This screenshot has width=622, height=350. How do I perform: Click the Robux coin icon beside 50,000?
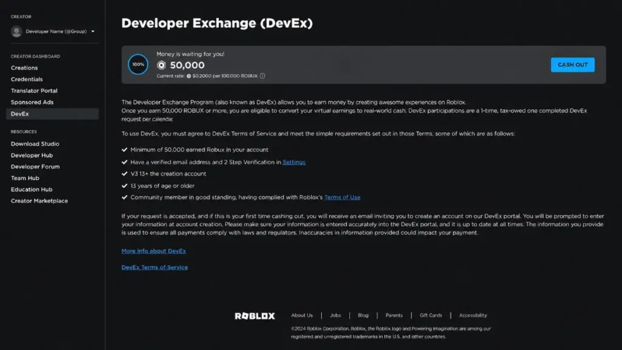click(x=162, y=65)
